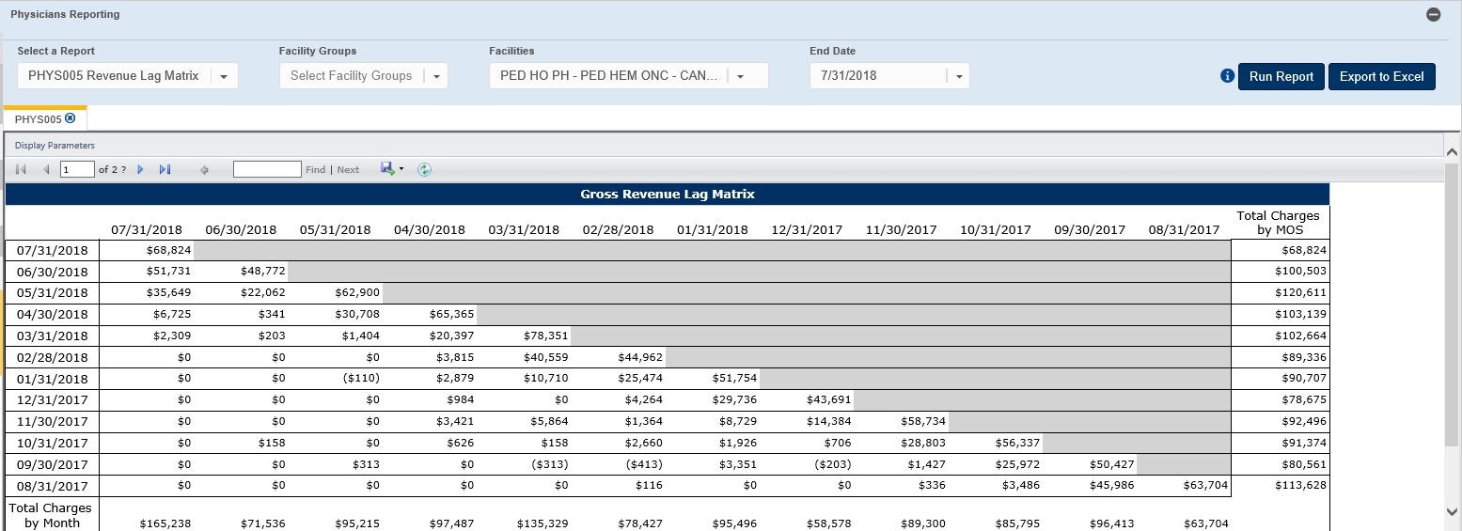Close the PHYS005 tab
The image size is (1462, 531).
tap(71, 118)
